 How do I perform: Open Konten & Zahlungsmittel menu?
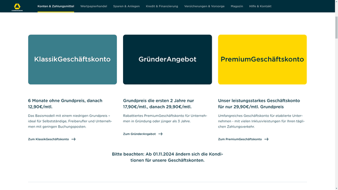pos(55,6)
